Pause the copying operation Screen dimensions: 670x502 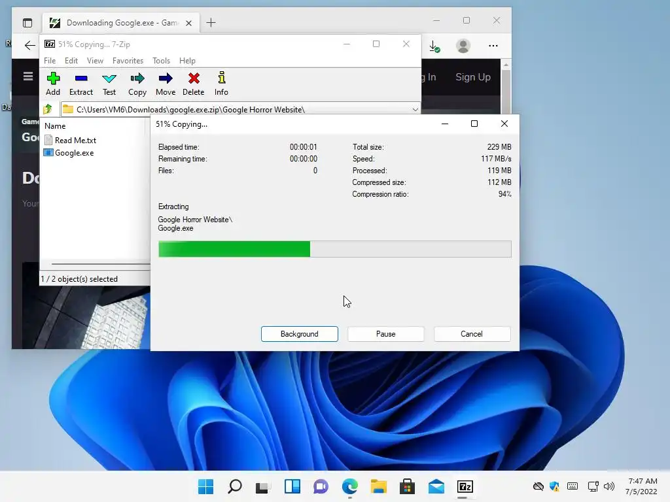[386, 334]
